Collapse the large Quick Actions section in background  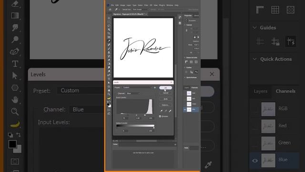pos(254,59)
